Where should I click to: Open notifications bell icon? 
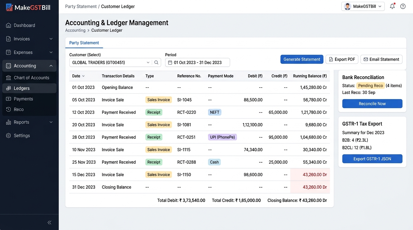(392, 6)
